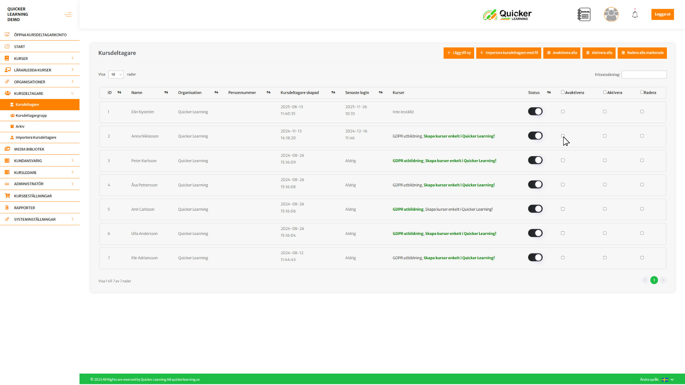The image size is (685, 385).
Task: Click the Fritextsökning search field
Action: pos(644,75)
